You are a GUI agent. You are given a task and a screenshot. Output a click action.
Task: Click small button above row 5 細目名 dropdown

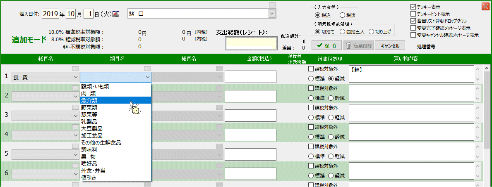(219, 146)
